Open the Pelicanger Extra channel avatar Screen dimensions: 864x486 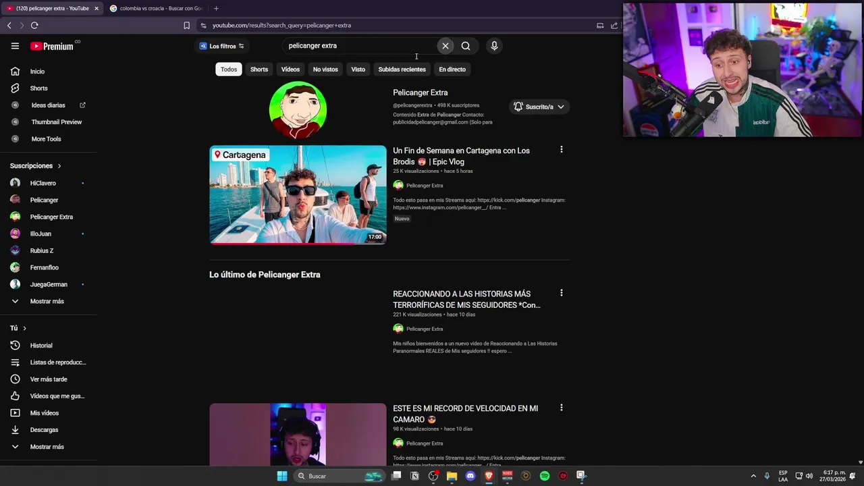pos(298,110)
